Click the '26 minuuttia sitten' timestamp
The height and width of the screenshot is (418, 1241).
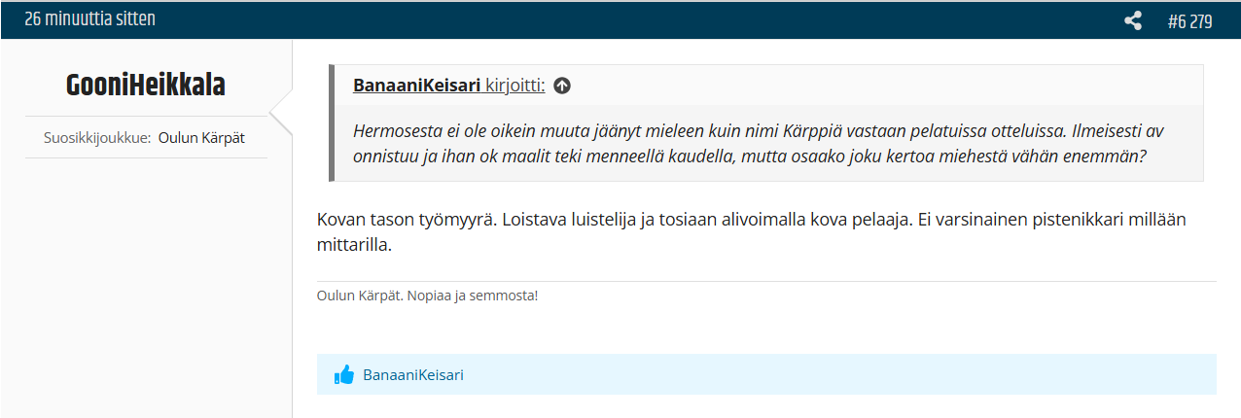pyautogui.click(x=89, y=19)
